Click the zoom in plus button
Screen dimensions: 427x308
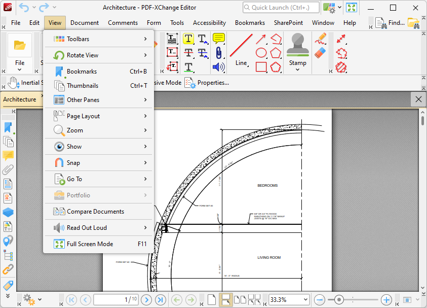pos(386,300)
